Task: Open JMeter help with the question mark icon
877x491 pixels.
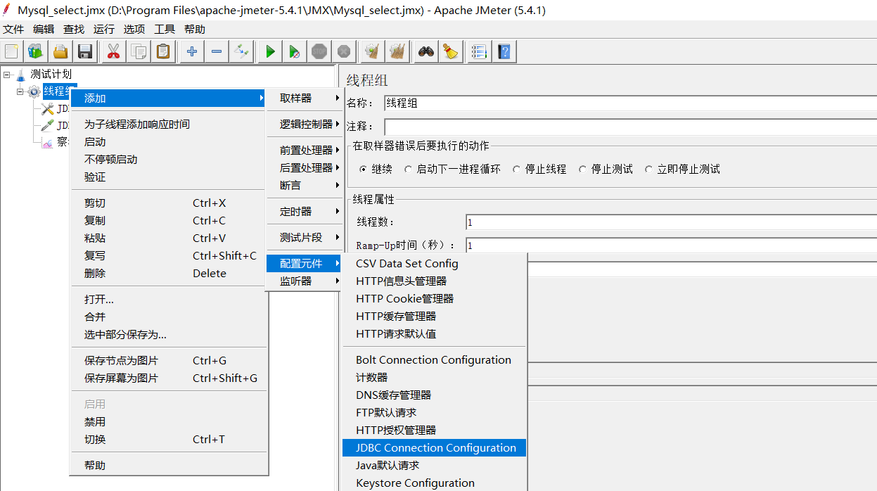Action: 504,51
